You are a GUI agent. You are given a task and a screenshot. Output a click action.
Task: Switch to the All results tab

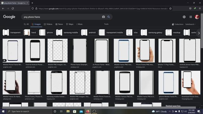(26, 24)
